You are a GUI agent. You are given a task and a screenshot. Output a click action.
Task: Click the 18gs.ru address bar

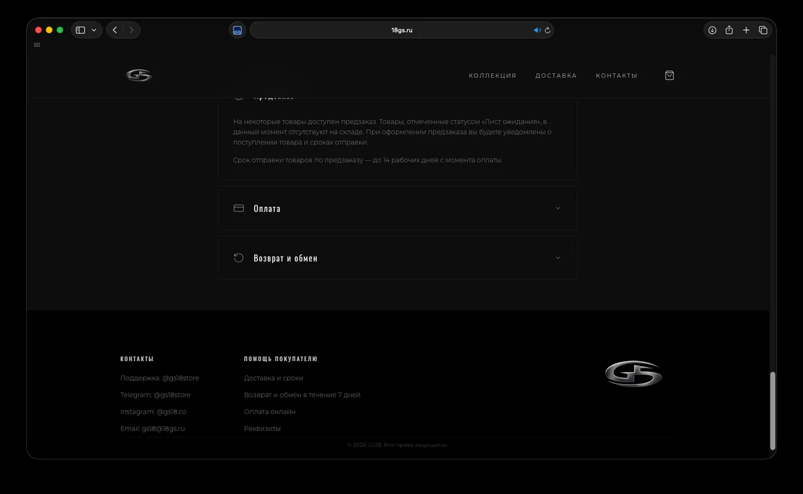coord(401,30)
